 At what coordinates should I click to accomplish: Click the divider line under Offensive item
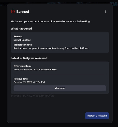(x=60, y=74)
